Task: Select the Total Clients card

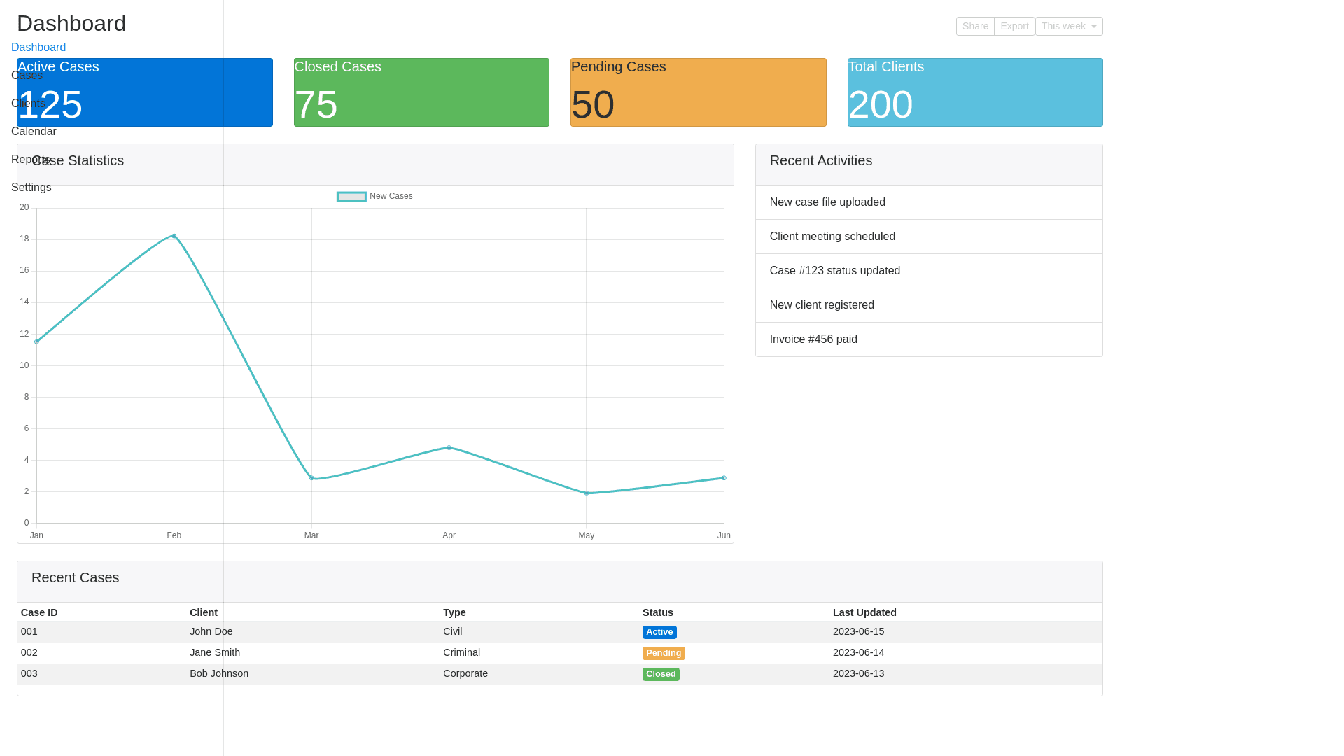Action: [974, 92]
